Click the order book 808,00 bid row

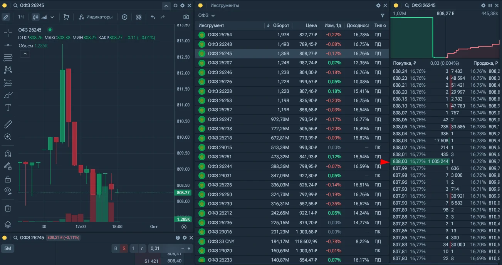(x=421, y=161)
